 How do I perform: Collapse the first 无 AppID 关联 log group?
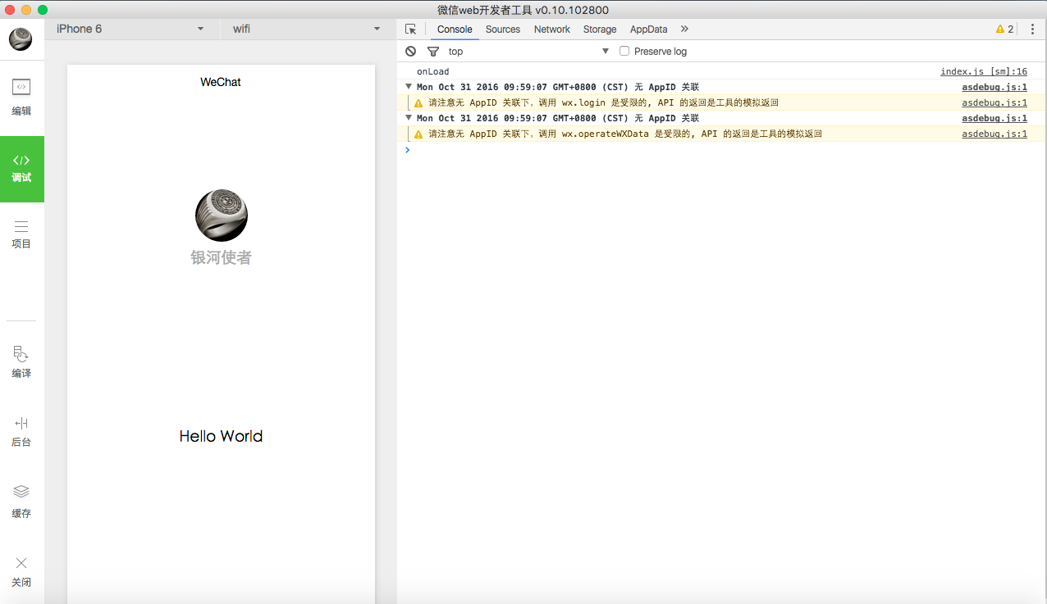409,87
